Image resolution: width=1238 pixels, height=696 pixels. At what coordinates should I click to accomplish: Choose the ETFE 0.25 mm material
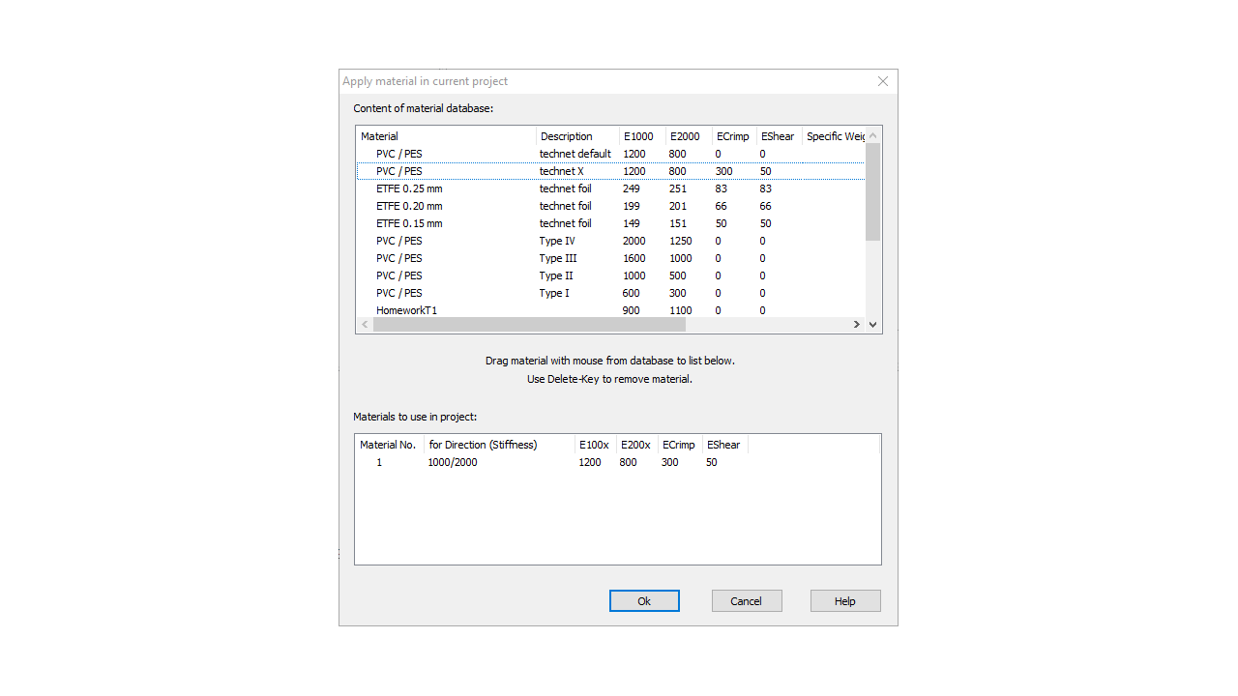pos(409,188)
